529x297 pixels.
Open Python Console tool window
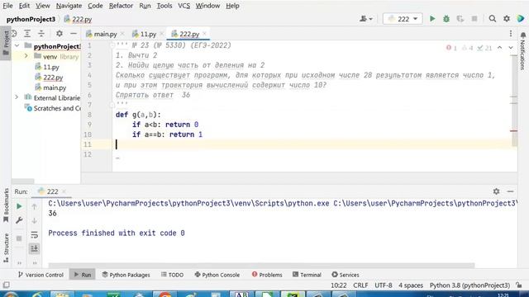(x=217, y=275)
